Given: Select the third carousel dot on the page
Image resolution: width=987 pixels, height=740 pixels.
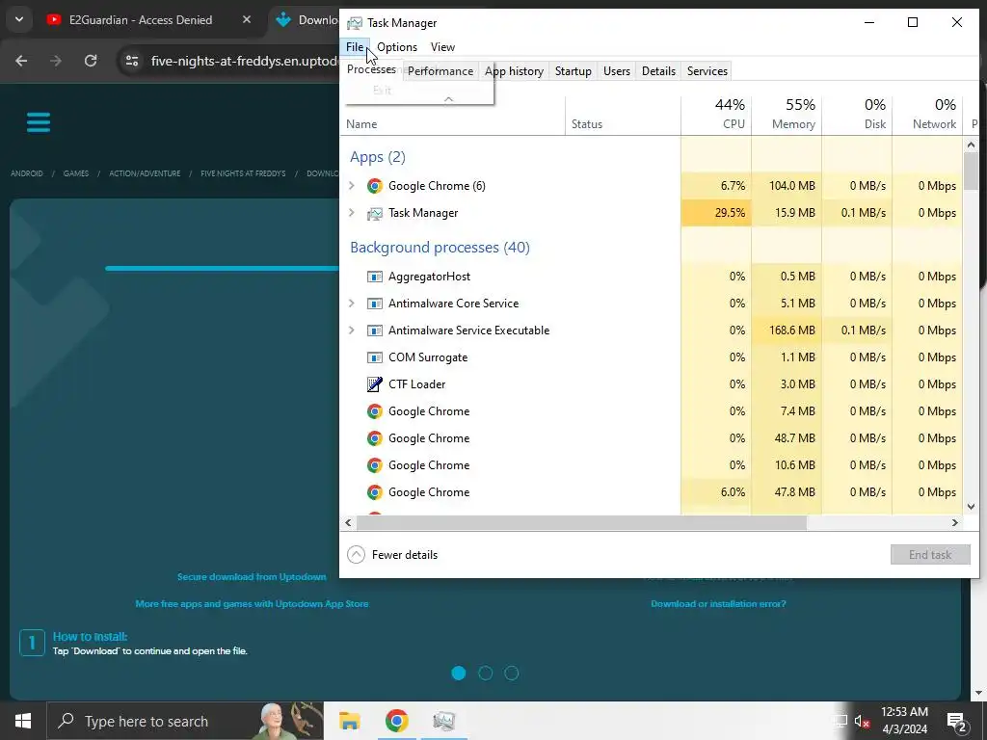Looking at the screenshot, I should click(x=512, y=674).
